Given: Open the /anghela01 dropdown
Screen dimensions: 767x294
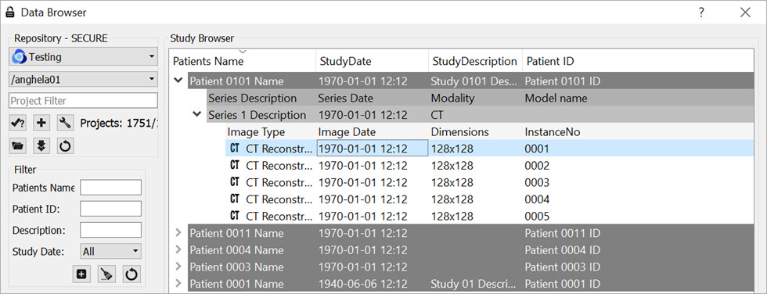Looking at the screenshot, I should click(83, 79).
